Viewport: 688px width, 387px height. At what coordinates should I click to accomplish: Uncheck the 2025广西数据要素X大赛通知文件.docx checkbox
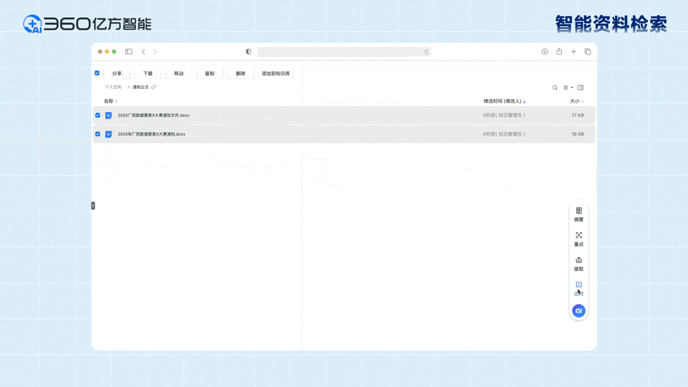(98, 116)
